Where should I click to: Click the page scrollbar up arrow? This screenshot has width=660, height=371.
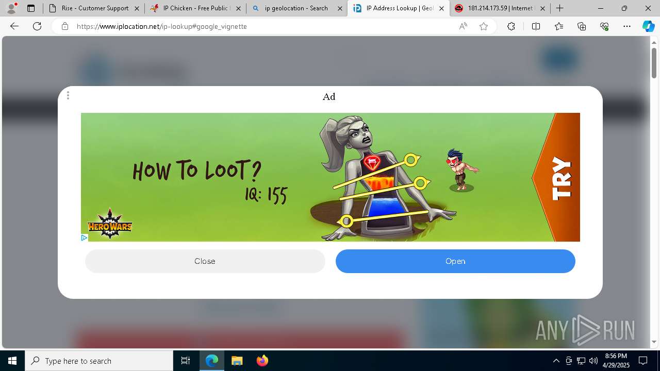[654, 42]
